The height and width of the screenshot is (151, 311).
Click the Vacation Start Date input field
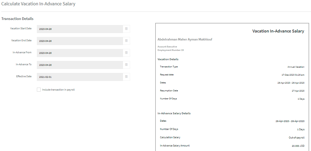[x=80, y=29]
